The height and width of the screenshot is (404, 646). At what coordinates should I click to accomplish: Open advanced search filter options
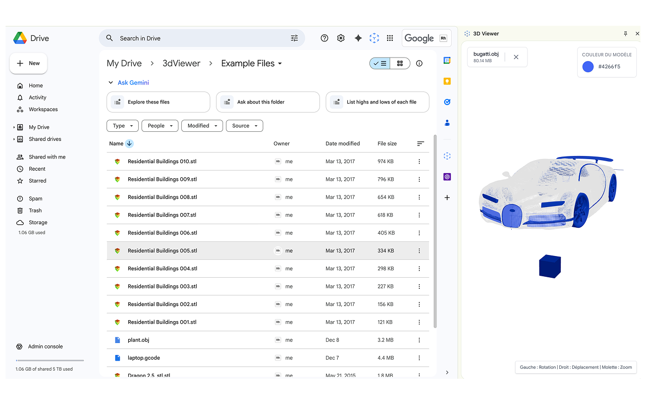tap(294, 38)
